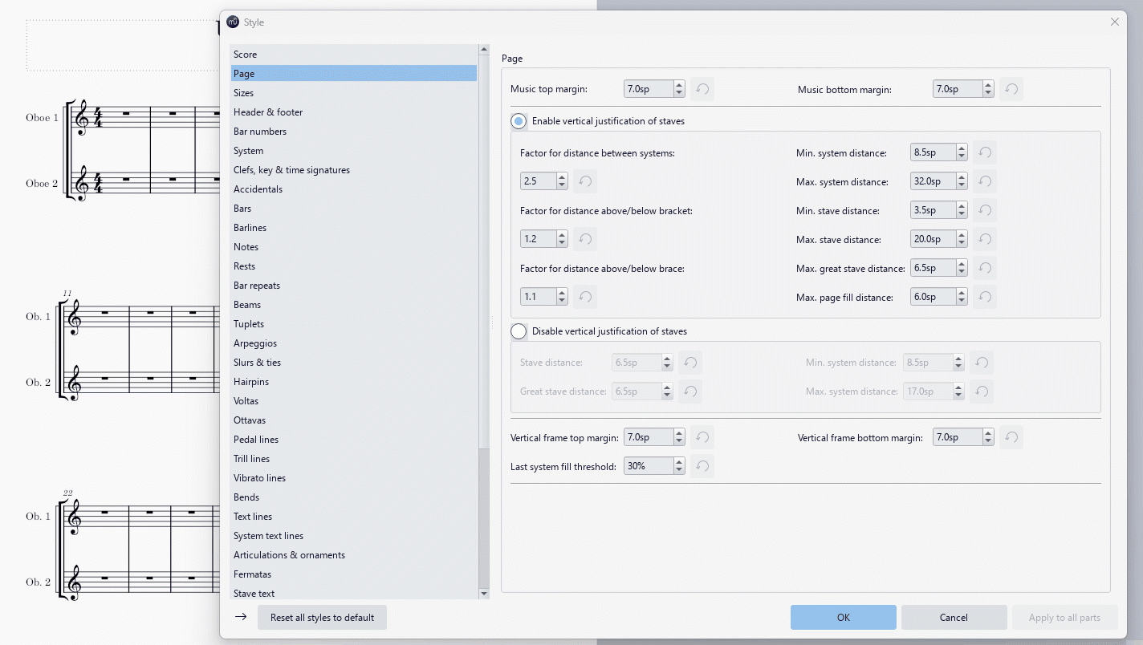This screenshot has width=1143, height=645.
Task: Enable vertical justification of staves
Action: pyautogui.click(x=519, y=121)
